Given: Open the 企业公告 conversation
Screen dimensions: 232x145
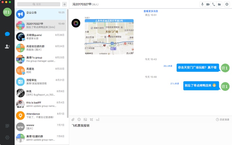Looking at the screenshot, I should [x=40, y=14].
